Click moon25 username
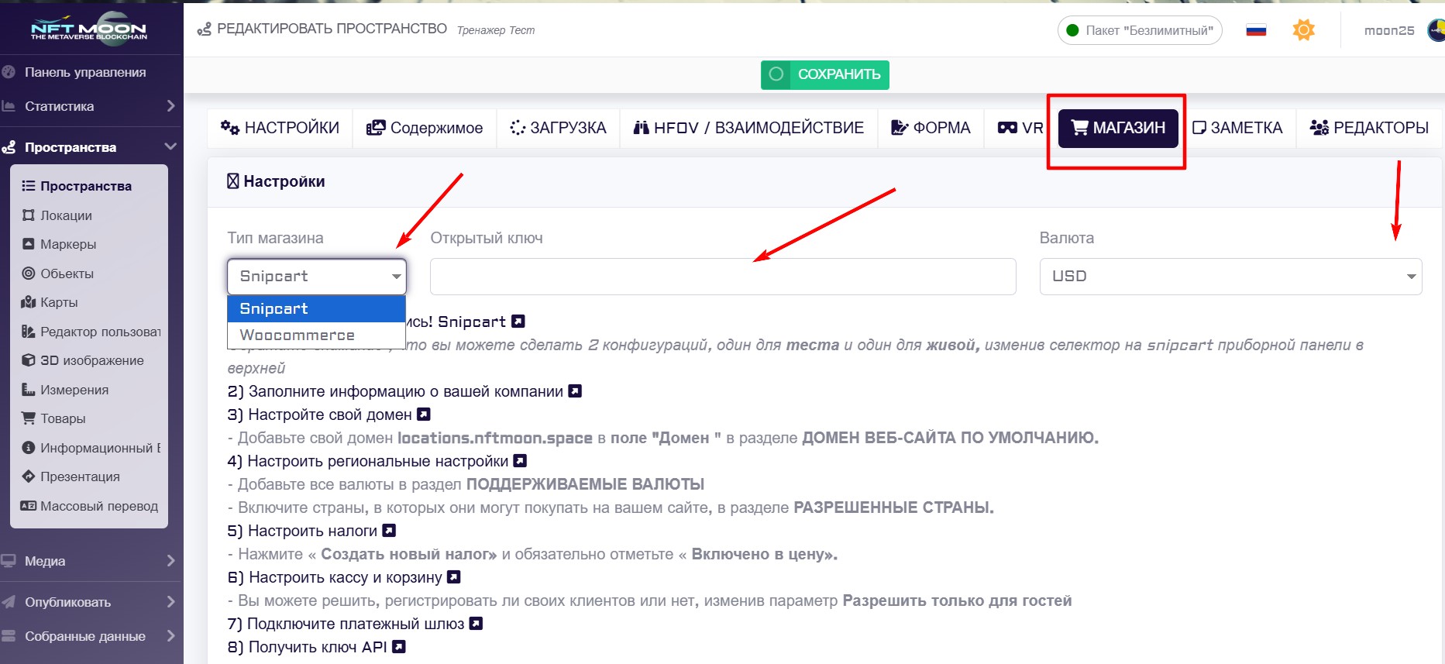 tap(1389, 30)
